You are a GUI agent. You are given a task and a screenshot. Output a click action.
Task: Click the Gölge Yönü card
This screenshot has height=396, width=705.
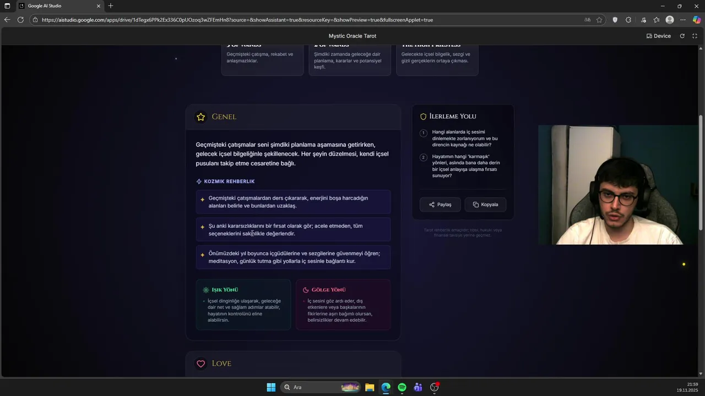[343, 305]
